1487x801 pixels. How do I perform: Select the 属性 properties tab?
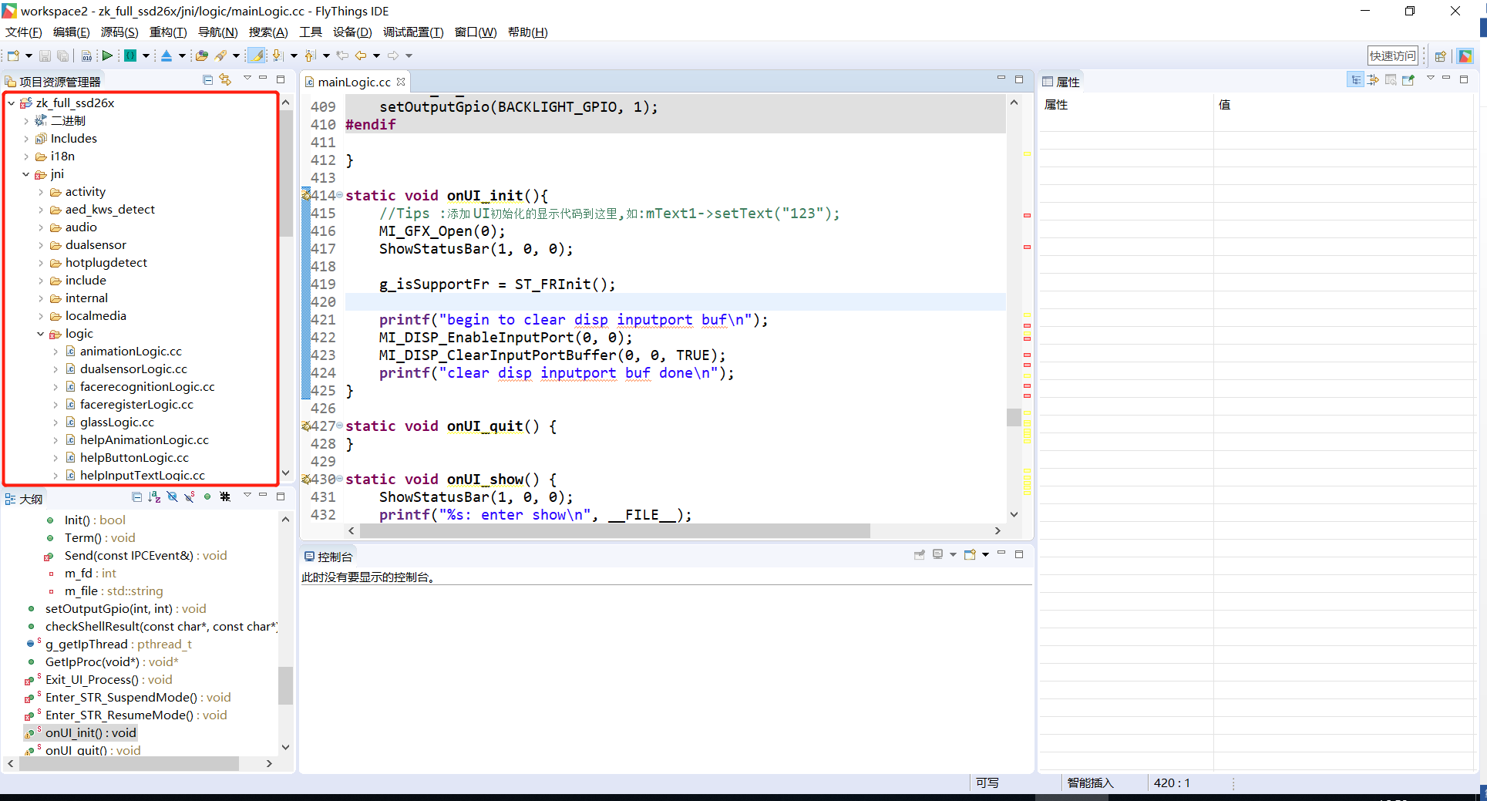[x=1061, y=82]
